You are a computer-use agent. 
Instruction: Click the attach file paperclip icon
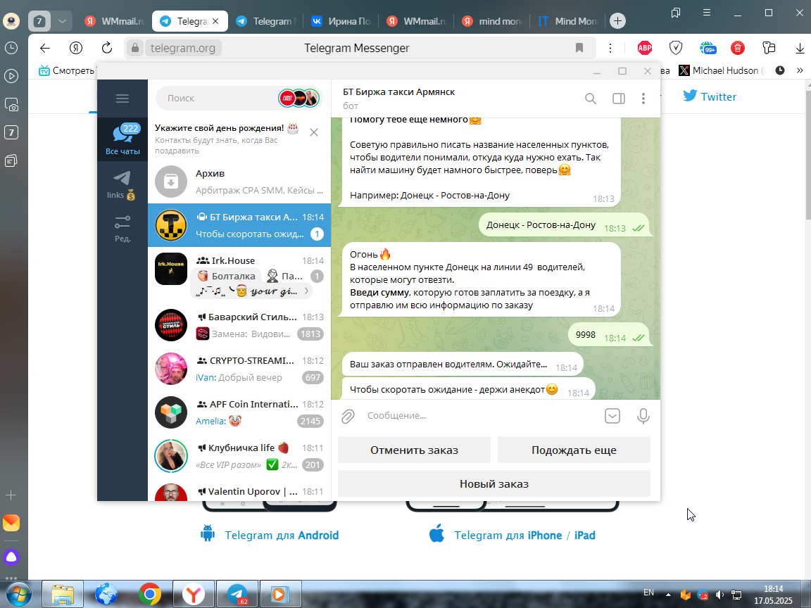tap(348, 416)
